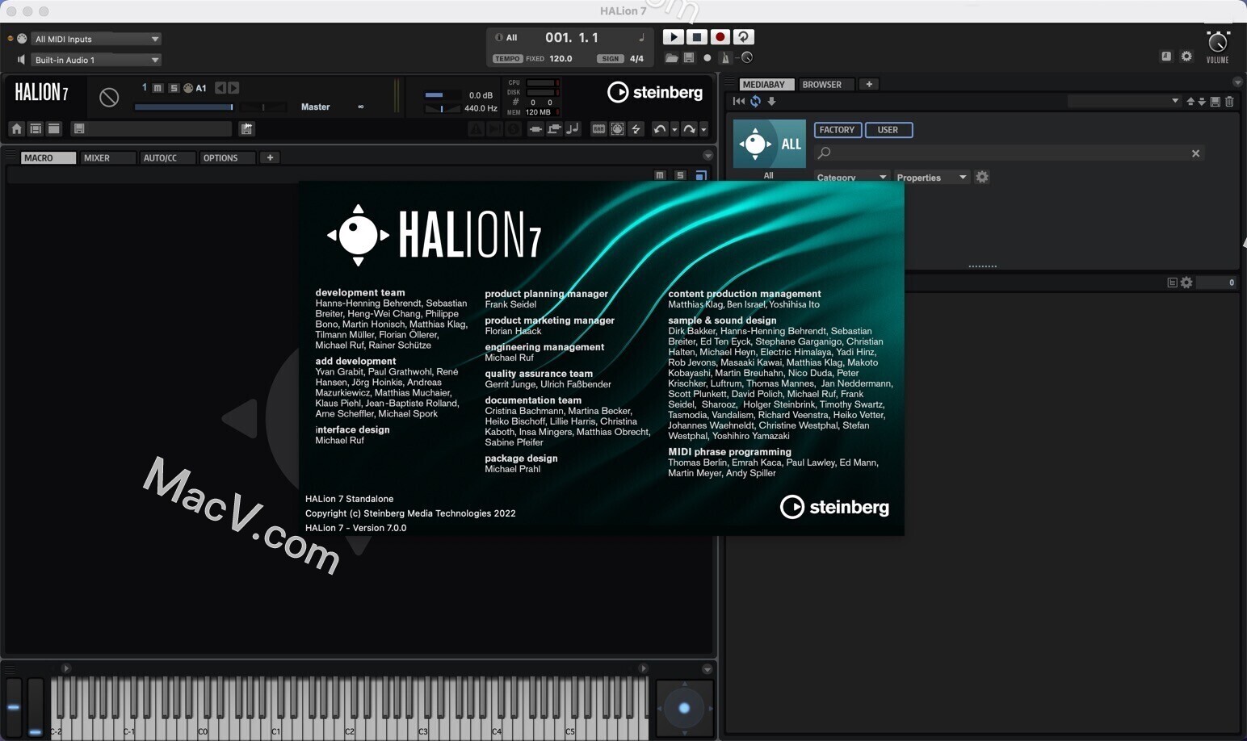
Task: Mute slot 1 with M button
Action: tap(157, 88)
